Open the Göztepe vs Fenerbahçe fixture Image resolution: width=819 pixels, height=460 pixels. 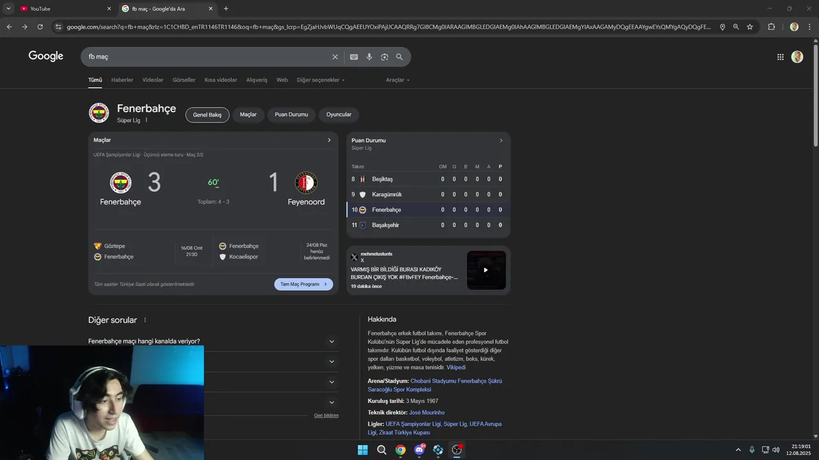pos(149,251)
